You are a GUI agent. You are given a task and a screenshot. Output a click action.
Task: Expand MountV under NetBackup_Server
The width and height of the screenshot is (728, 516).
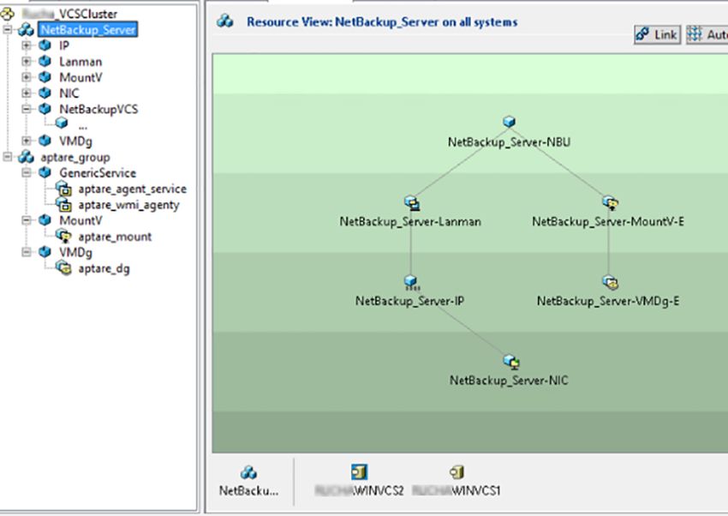click(x=27, y=77)
